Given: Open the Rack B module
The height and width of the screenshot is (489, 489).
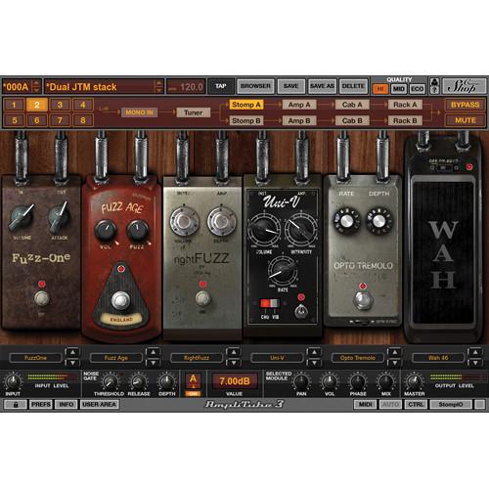Looking at the screenshot, I should [x=405, y=120].
